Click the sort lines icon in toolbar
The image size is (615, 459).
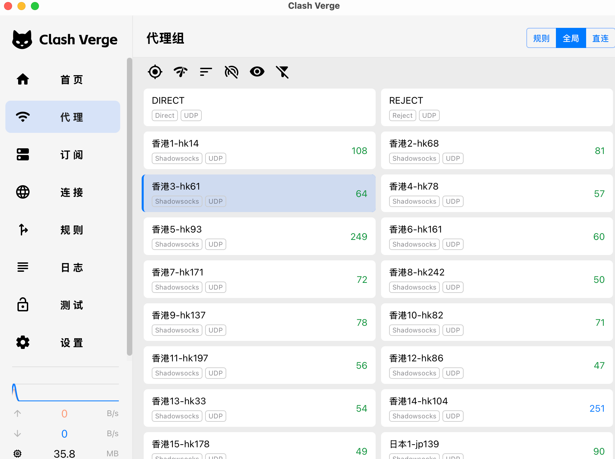coord(206,72)
